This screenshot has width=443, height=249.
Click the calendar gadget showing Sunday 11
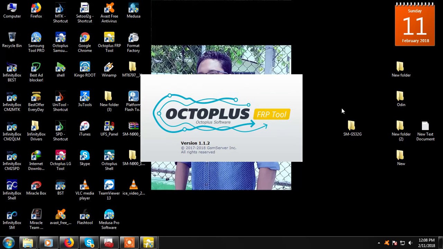[415, 24]
